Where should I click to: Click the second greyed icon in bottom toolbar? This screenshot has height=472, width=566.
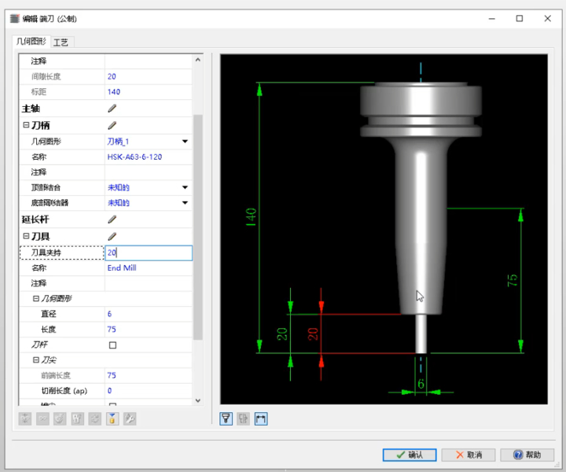pyautogui.click(x=42, y=419)
